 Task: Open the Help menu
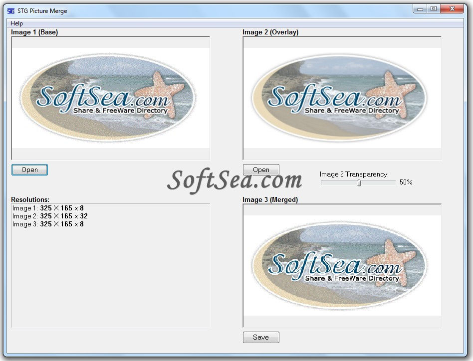click(x=16, y=23)
